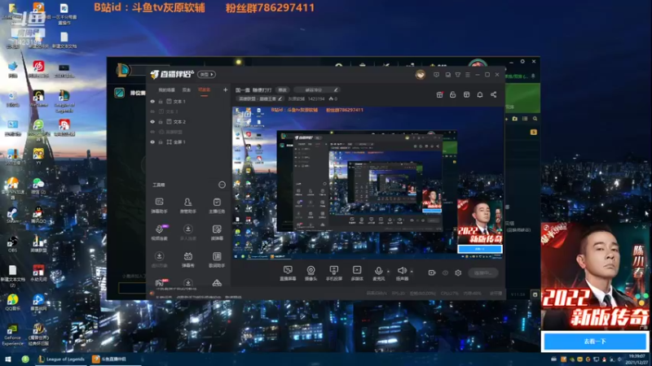Collapse the 工具箱 toolbox with the minus button
This screenshot has height=366, width=652.
[x=222, y=185]
